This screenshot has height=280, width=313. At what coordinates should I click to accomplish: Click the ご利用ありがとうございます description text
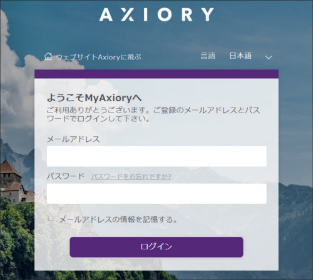pos(153,114)
